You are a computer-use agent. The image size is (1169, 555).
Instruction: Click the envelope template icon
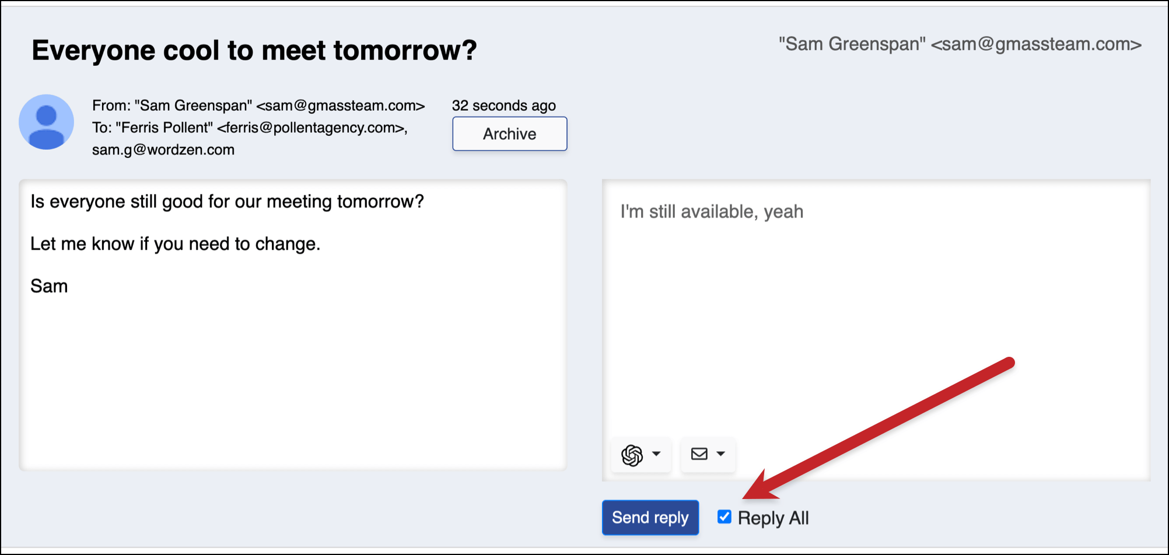point(699,454)
